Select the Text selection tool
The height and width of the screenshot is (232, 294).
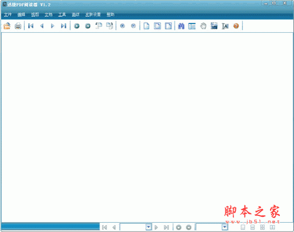pos(225,26)
